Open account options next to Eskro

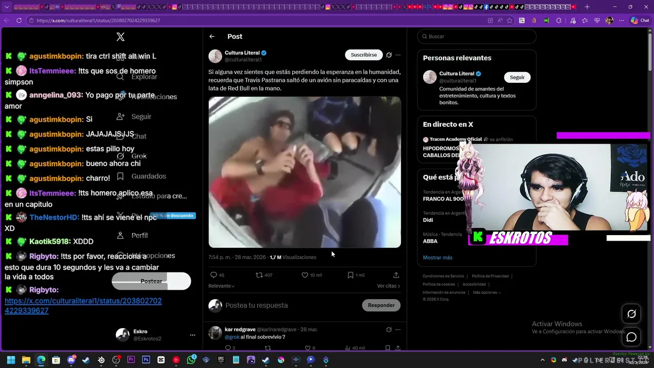coord(193,335)
